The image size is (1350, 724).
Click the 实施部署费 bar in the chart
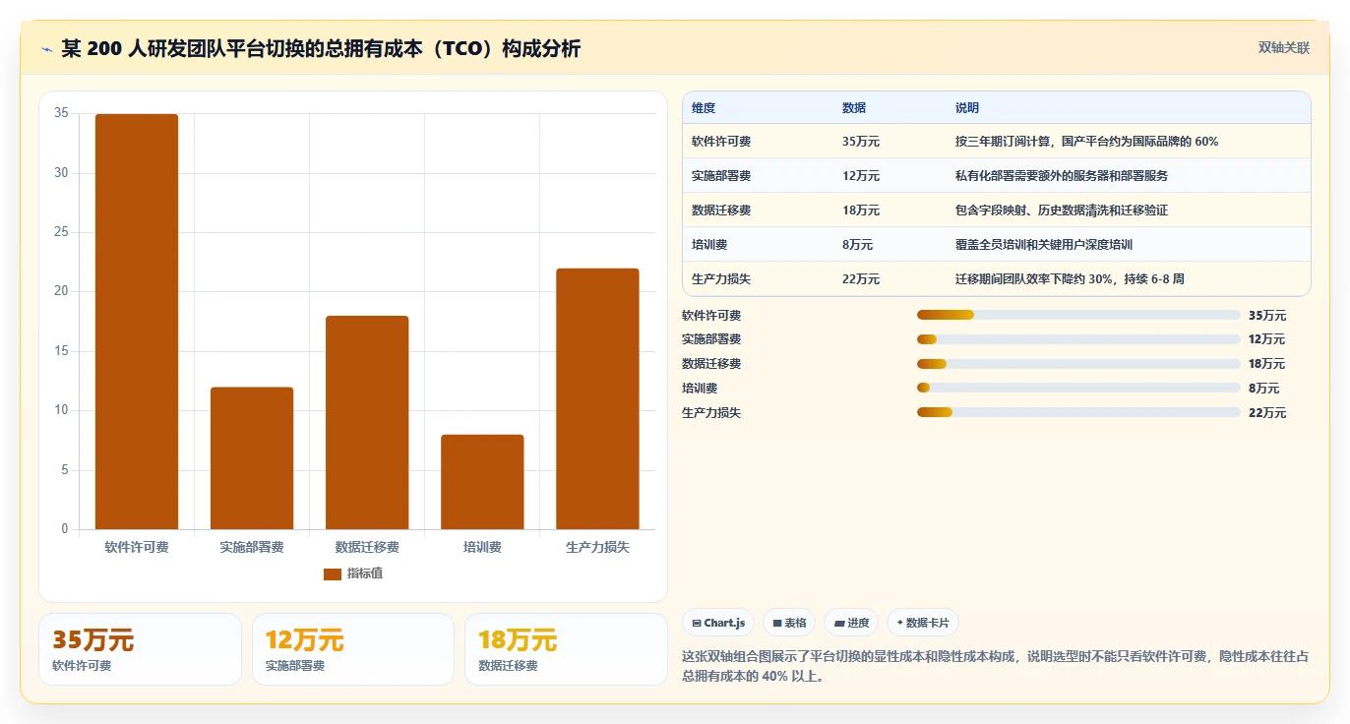(x=252, y=458)
